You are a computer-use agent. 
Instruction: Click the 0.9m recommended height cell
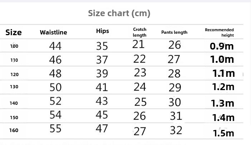[222, 46]
